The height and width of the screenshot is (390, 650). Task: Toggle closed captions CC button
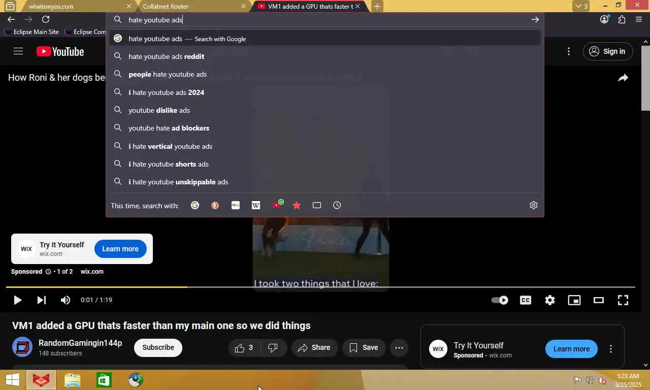[526, 300]
